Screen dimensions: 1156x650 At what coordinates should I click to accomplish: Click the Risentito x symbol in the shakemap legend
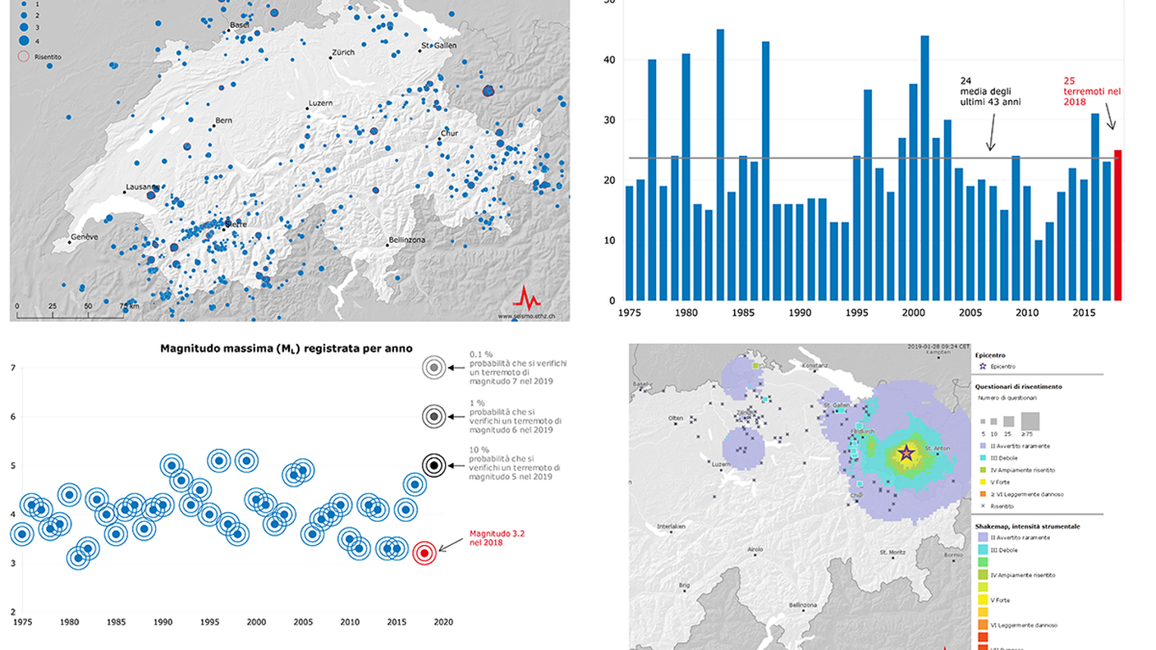click(x=982, y=506)
